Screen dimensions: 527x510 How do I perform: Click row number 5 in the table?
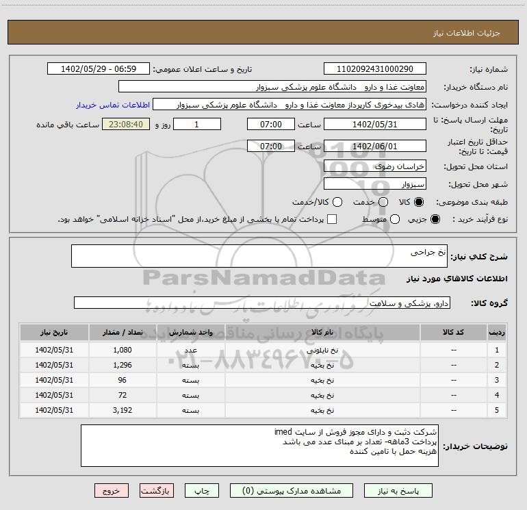(497, 410)
